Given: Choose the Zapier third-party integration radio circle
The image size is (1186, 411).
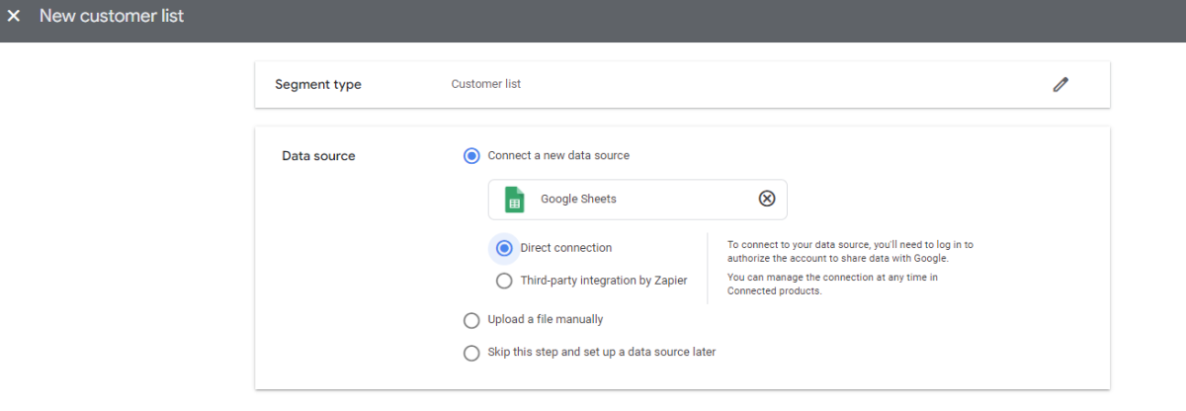Looking at the screenshot, I should click(x=504, y=281).
